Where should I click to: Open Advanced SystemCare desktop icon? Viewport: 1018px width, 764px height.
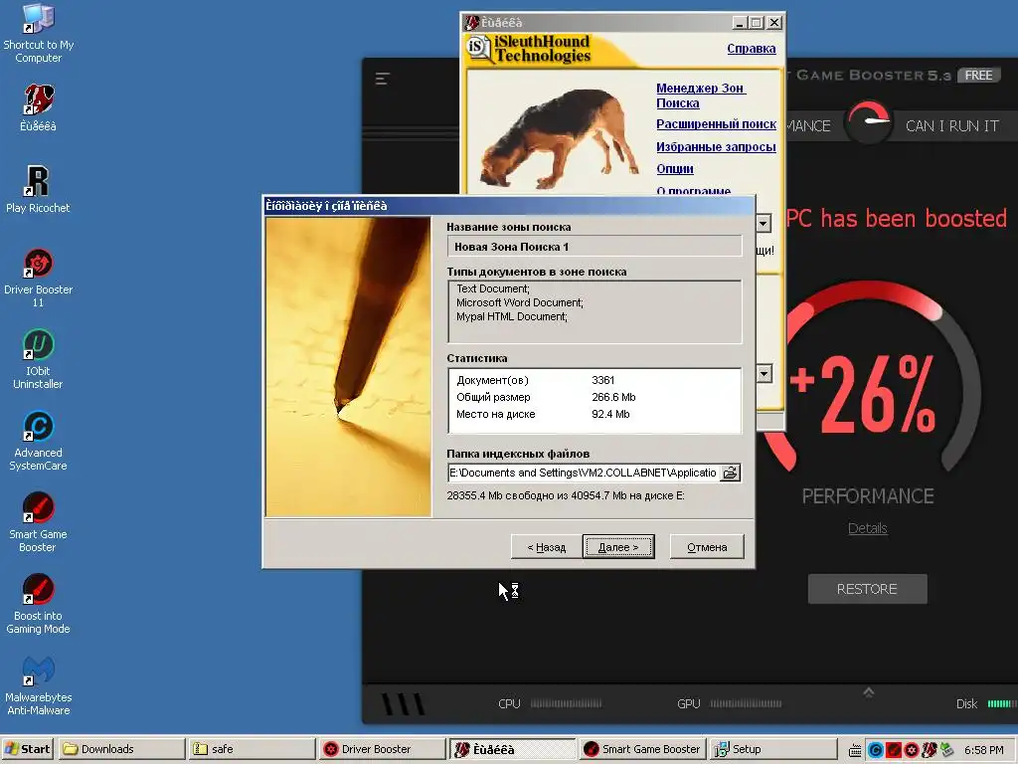tap(39, 441)
